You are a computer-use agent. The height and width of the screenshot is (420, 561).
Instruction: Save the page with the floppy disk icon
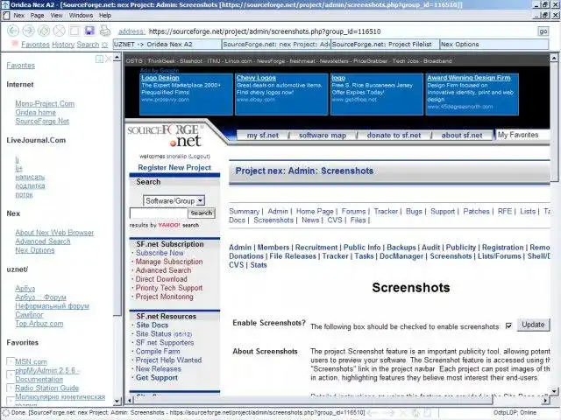89,31
